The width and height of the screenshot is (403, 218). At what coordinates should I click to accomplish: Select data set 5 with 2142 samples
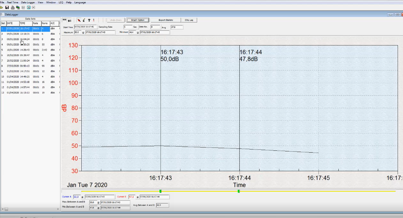(x=27, y=50)
